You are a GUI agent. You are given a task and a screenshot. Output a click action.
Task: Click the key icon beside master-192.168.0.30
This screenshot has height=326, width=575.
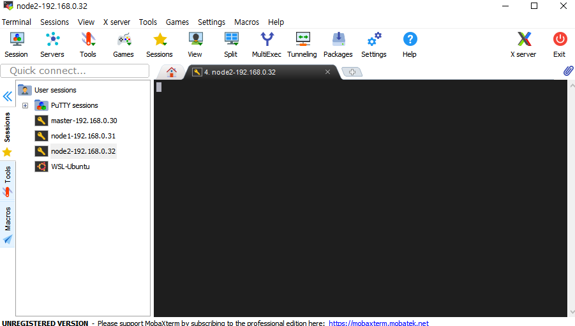pos(41,121)
